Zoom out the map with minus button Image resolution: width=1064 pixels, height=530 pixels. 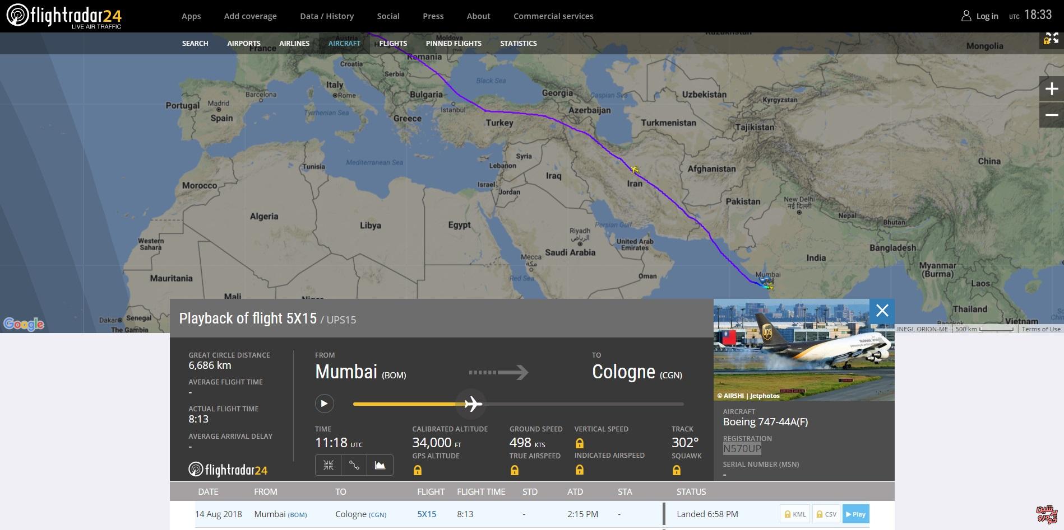pyautogui.click(x=1051, y=115)
